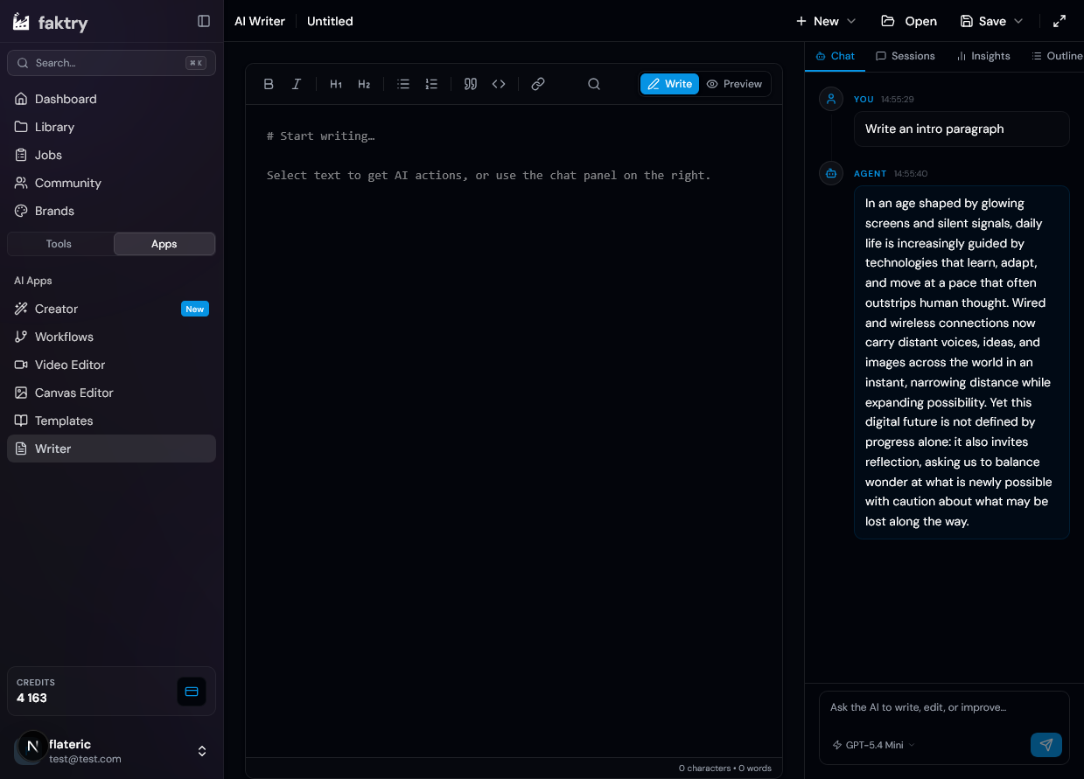Open the GPT-5.4 Mini model selector
1084x779 pixels.
pos(872,745)
